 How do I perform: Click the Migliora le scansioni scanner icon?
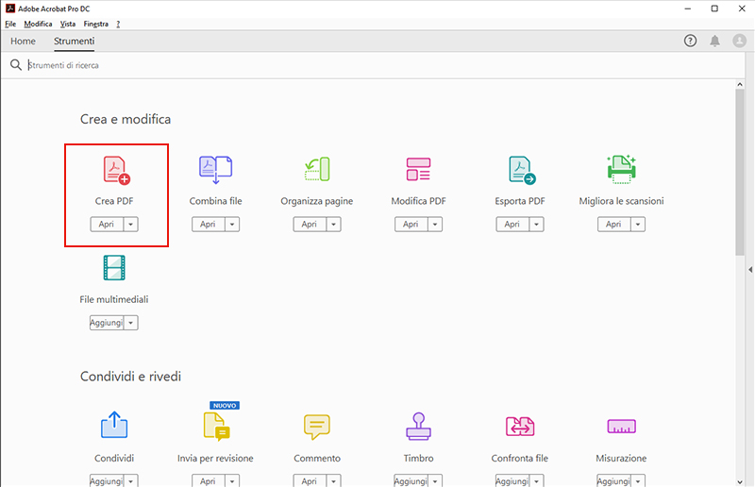point(622,169)
